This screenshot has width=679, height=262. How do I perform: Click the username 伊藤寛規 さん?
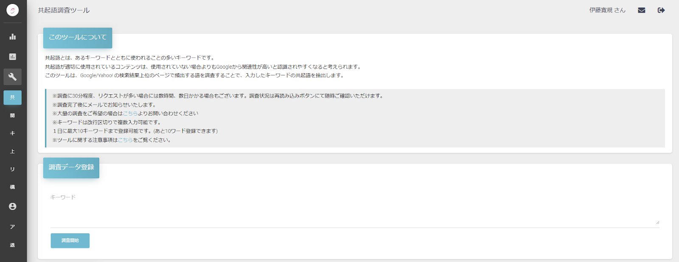pos(608,10)
